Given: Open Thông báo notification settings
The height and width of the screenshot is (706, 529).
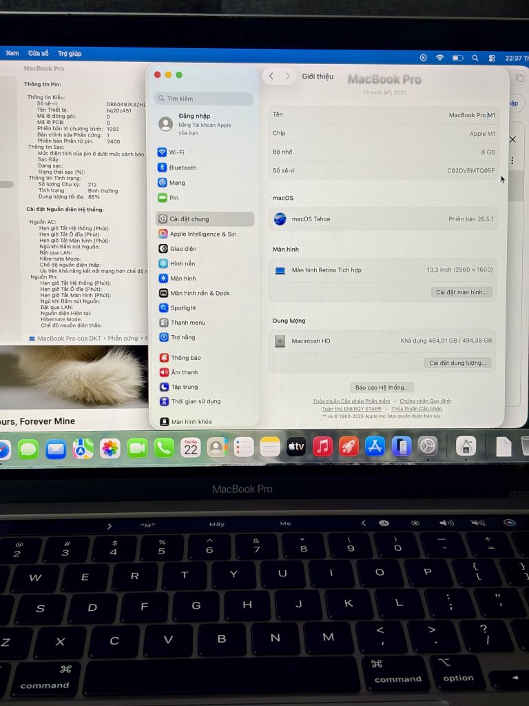Looking at the screenshot, I should 180,358.
